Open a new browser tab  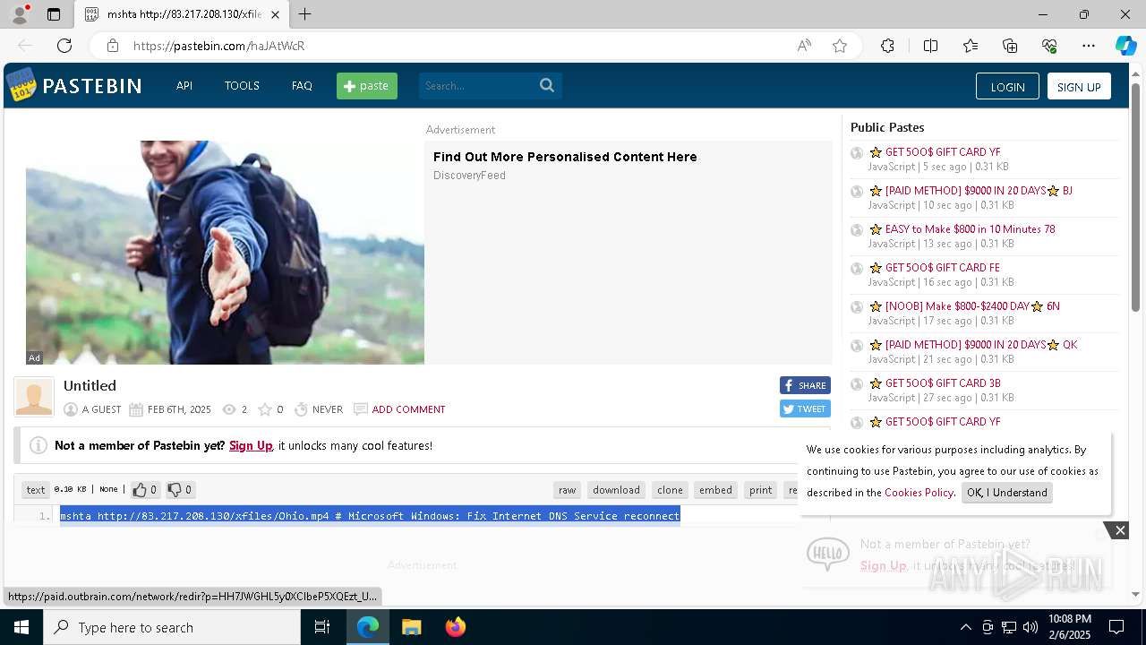[304, 14]
